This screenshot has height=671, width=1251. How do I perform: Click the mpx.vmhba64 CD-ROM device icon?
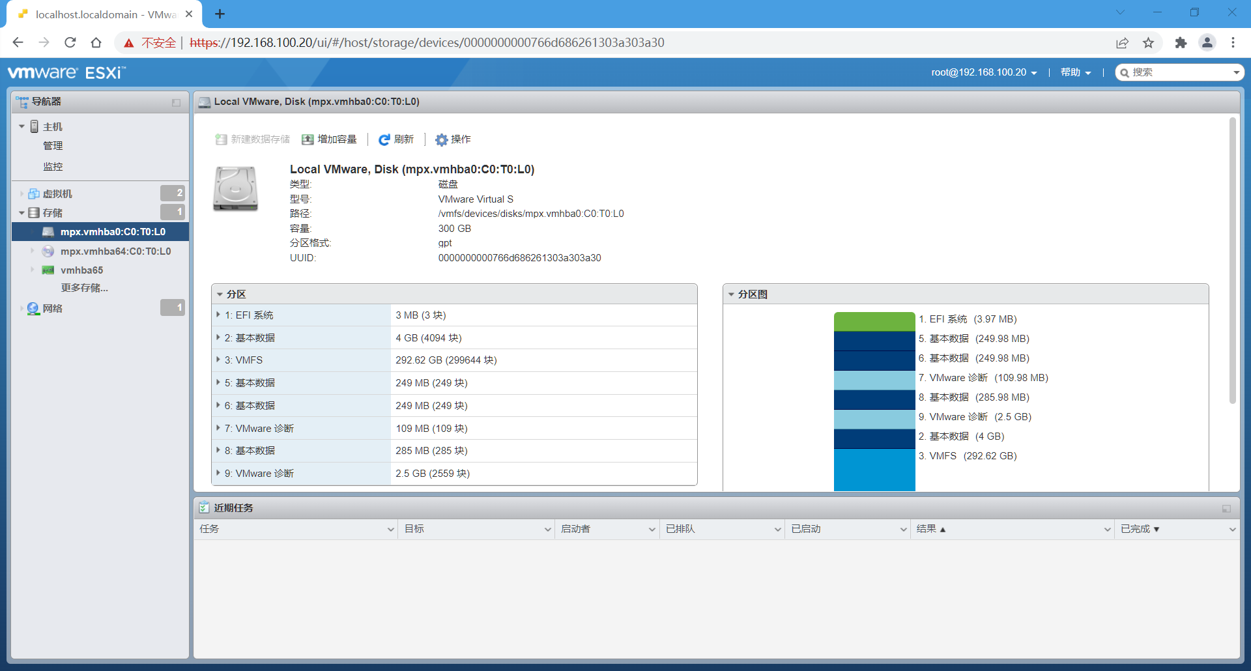pyautogui.click(x=48, y=251)
